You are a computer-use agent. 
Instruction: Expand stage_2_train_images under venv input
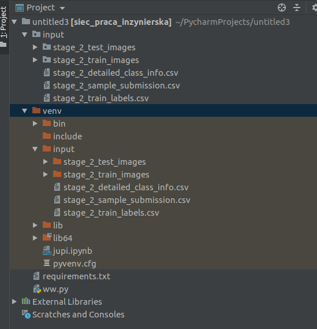pyautogui.click(x=46, y=175)
